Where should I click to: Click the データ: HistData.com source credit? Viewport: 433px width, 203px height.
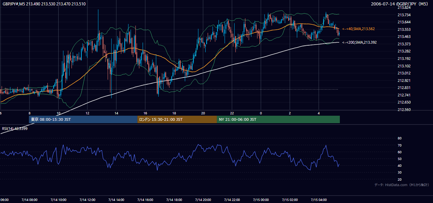[x=402, y=185]
